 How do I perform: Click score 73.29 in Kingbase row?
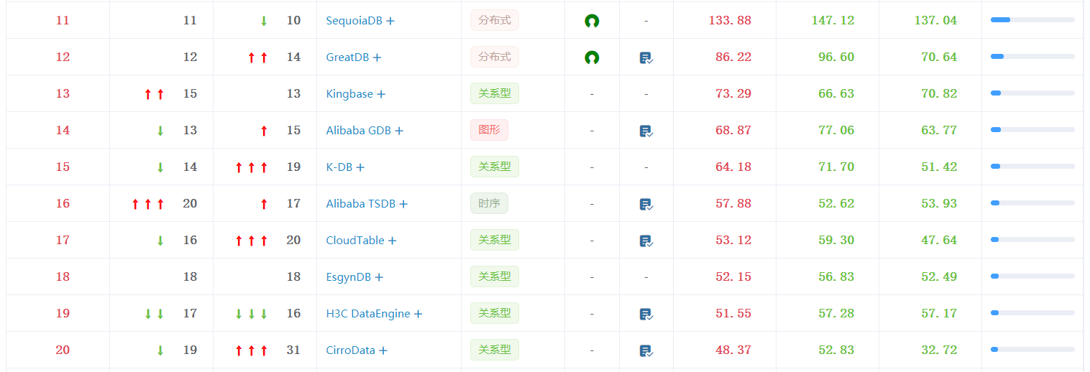tap(733, 94)
